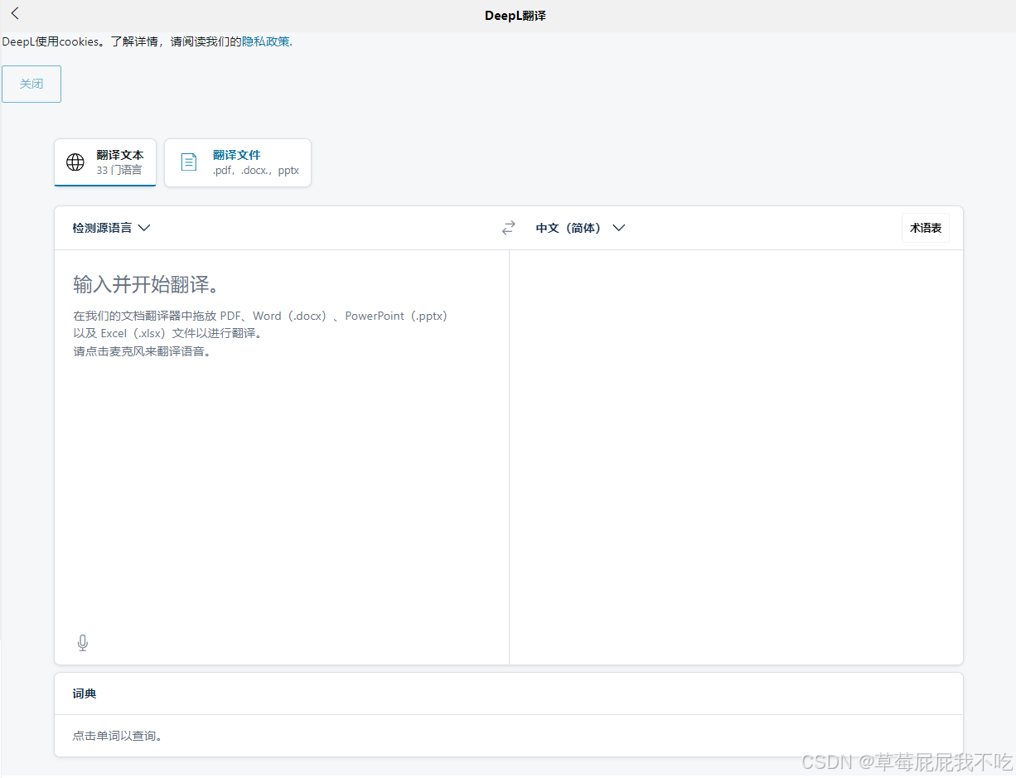Click the .pdf, .docx, .pptx subtitle text
This screenshot has height=778, width=1016.
click(256, 171)
